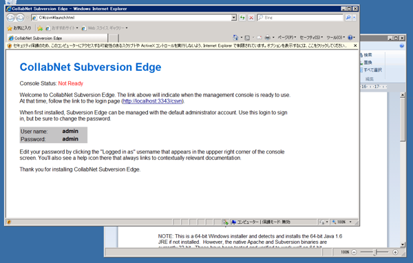Screen dimensions: 413x263
Task: Expand the Home button dropdown arrow
Action: [242, 37]
